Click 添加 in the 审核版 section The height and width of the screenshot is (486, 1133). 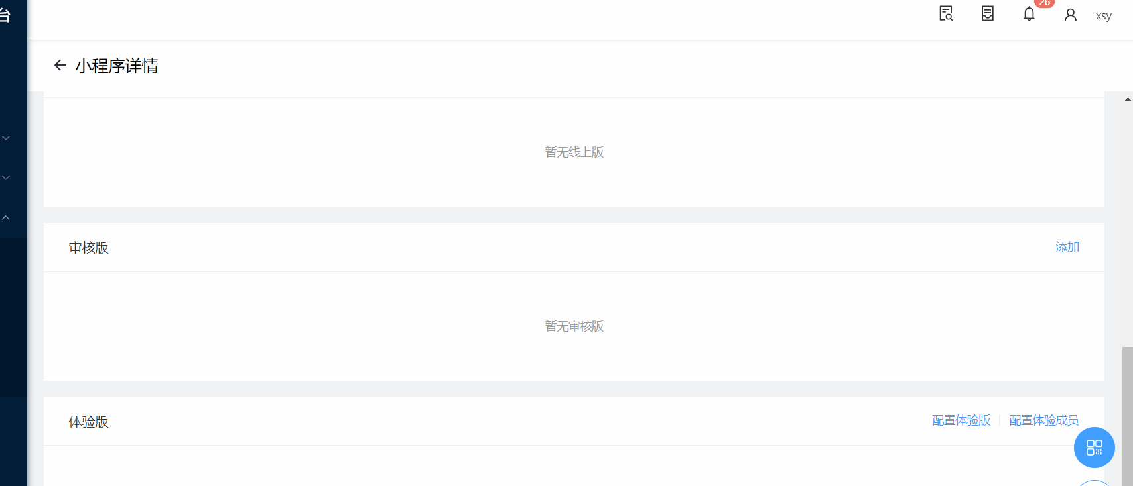(1067, 247)
